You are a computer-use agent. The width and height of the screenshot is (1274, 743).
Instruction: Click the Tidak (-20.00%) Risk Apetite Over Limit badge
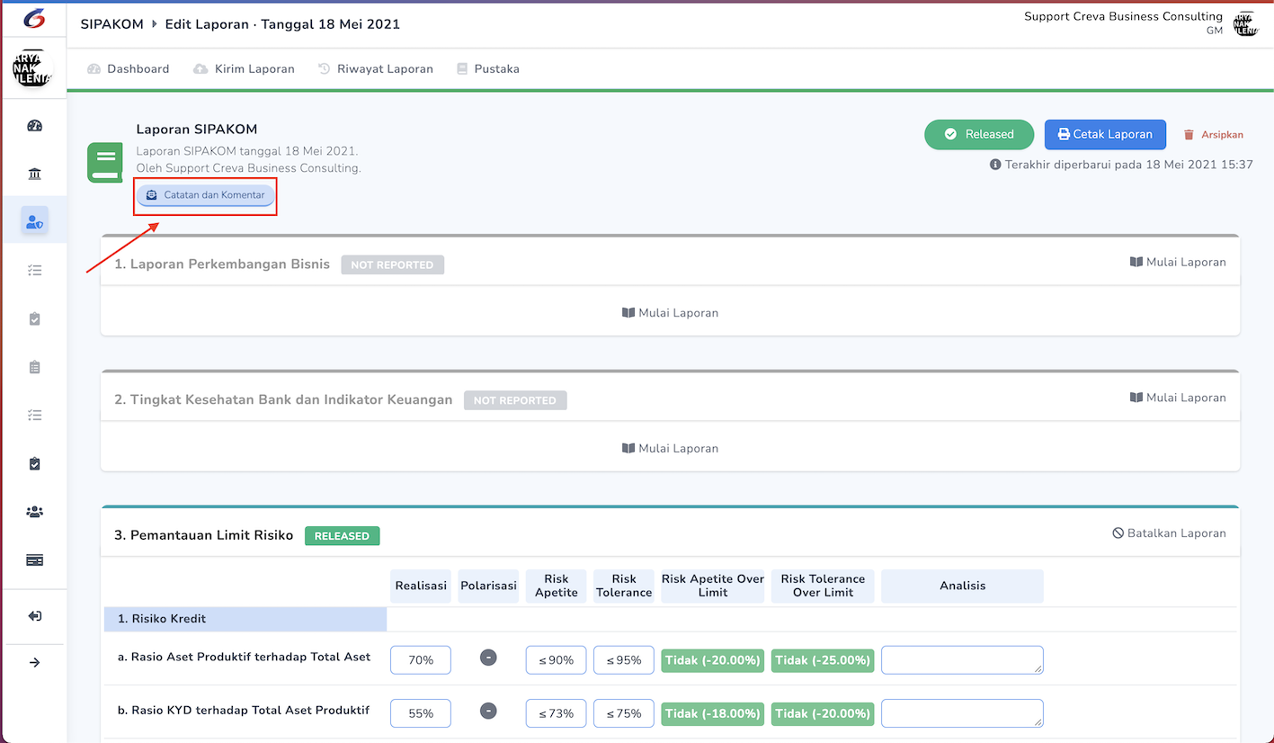[713, 660]
